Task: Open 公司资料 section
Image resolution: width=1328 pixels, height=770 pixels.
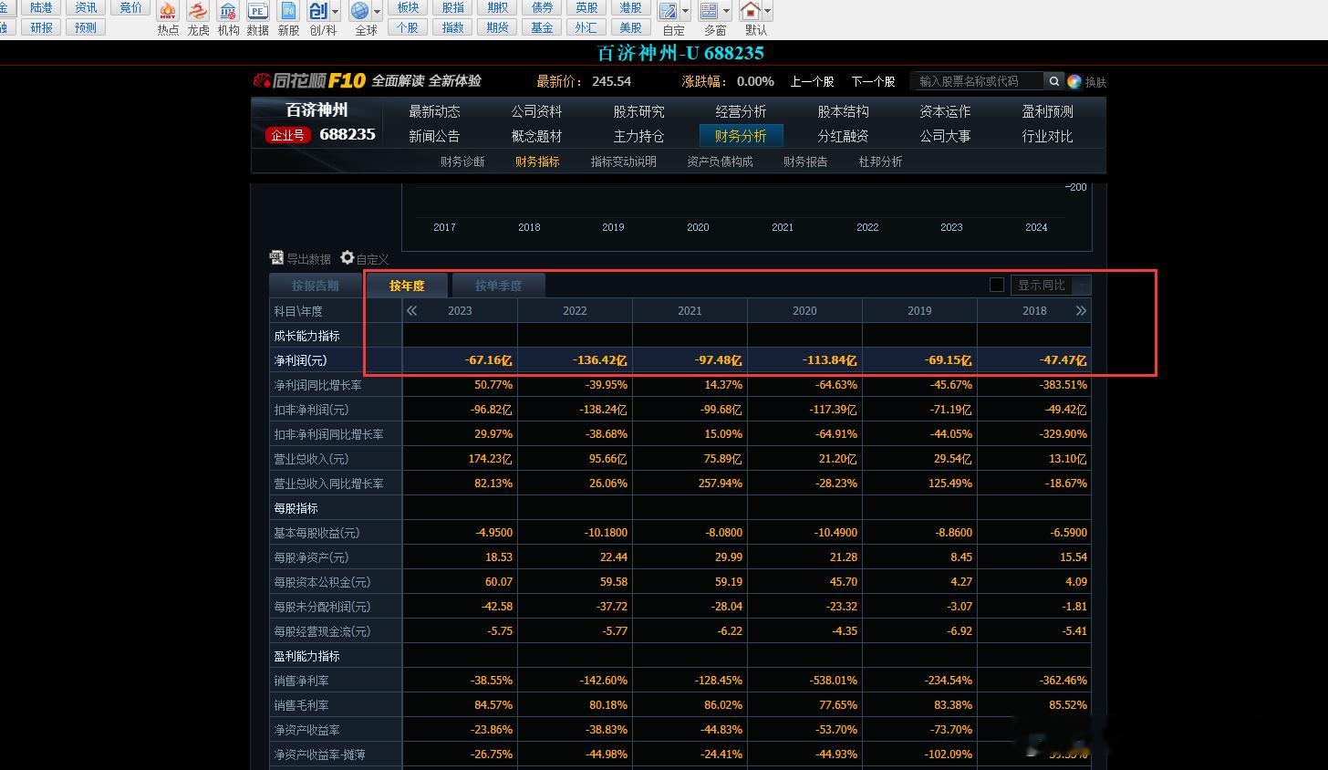Action: point(536,111)
